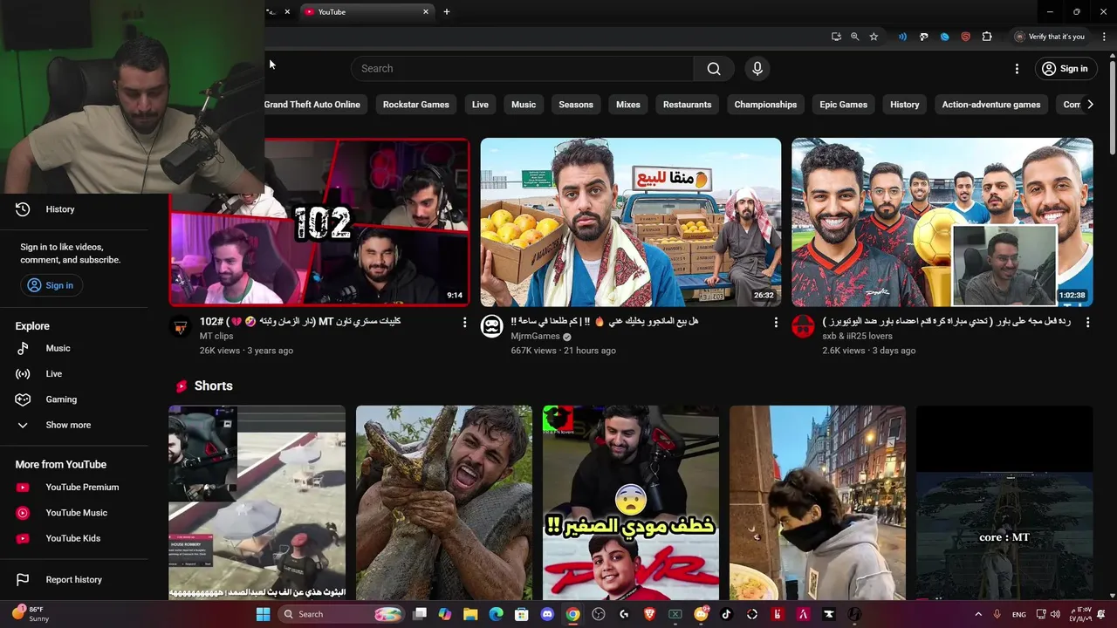
Task: Open the MT clips channel name link
Action: point(216,337)
